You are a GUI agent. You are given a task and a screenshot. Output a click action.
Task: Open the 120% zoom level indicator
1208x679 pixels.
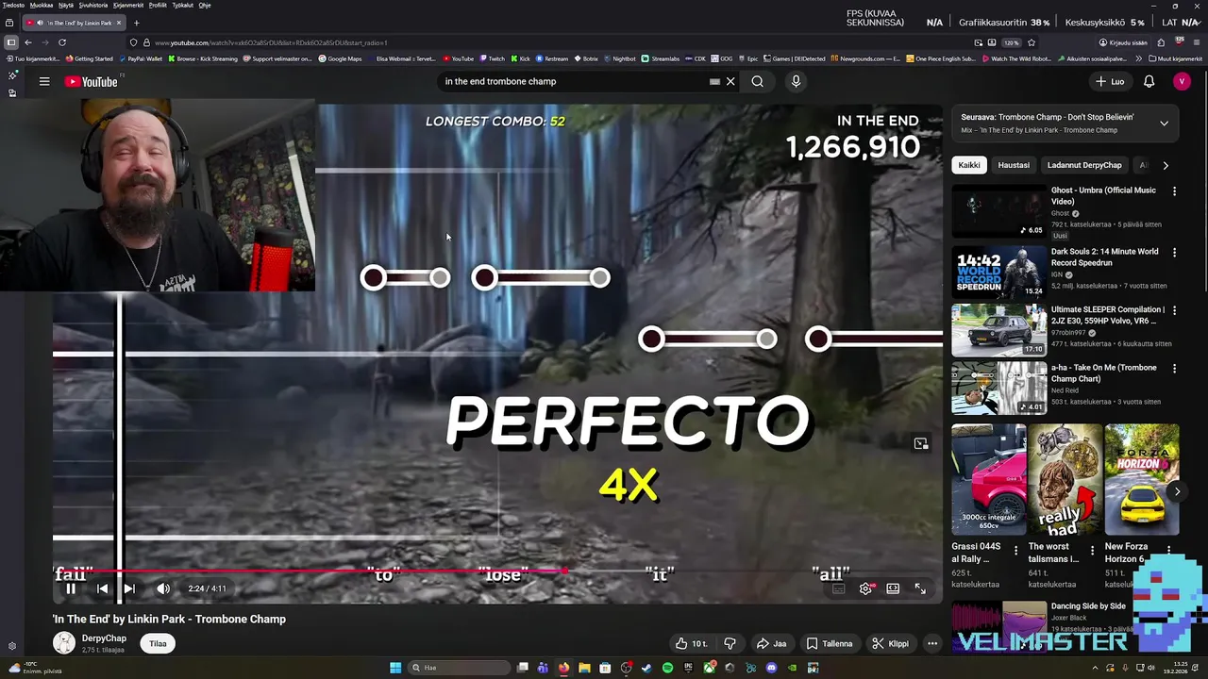click(x=1011, y=42)
